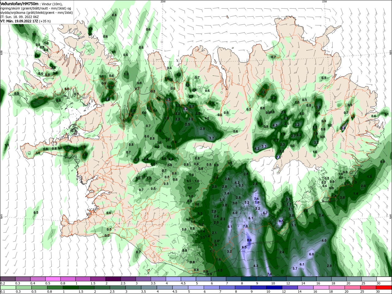
Task: Click the 7.4 precipitation value
Action: [257, 199]
